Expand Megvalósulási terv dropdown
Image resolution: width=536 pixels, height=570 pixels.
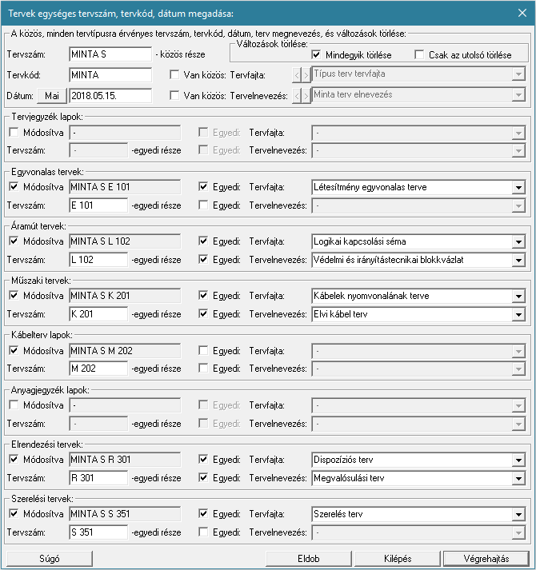click(x=518, y=478)
